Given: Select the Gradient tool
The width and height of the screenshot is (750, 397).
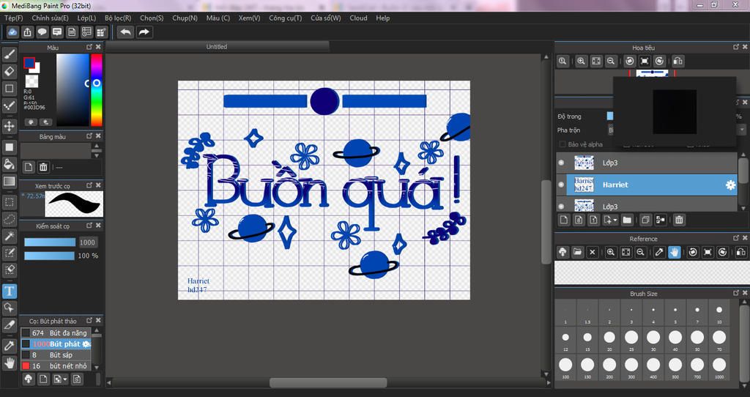Looking at the screenshot, I should [9, 181].
